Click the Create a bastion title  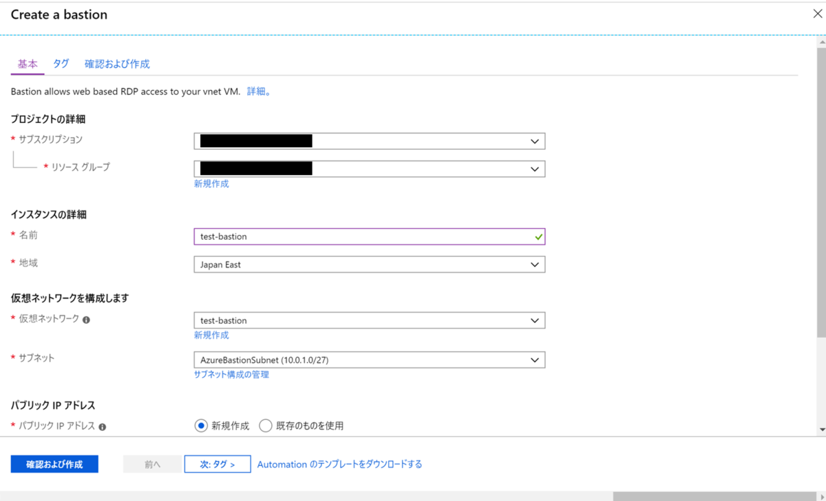[59, 14]
